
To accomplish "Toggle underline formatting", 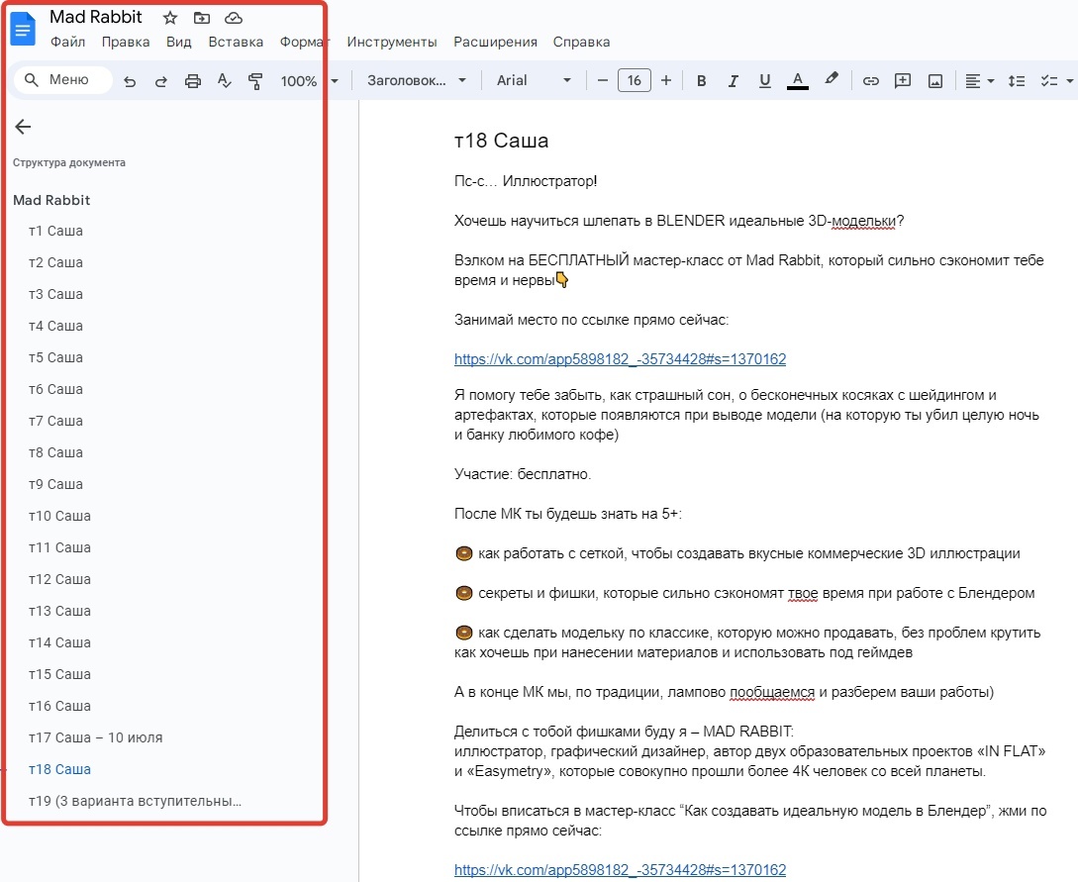I will 764,80.
